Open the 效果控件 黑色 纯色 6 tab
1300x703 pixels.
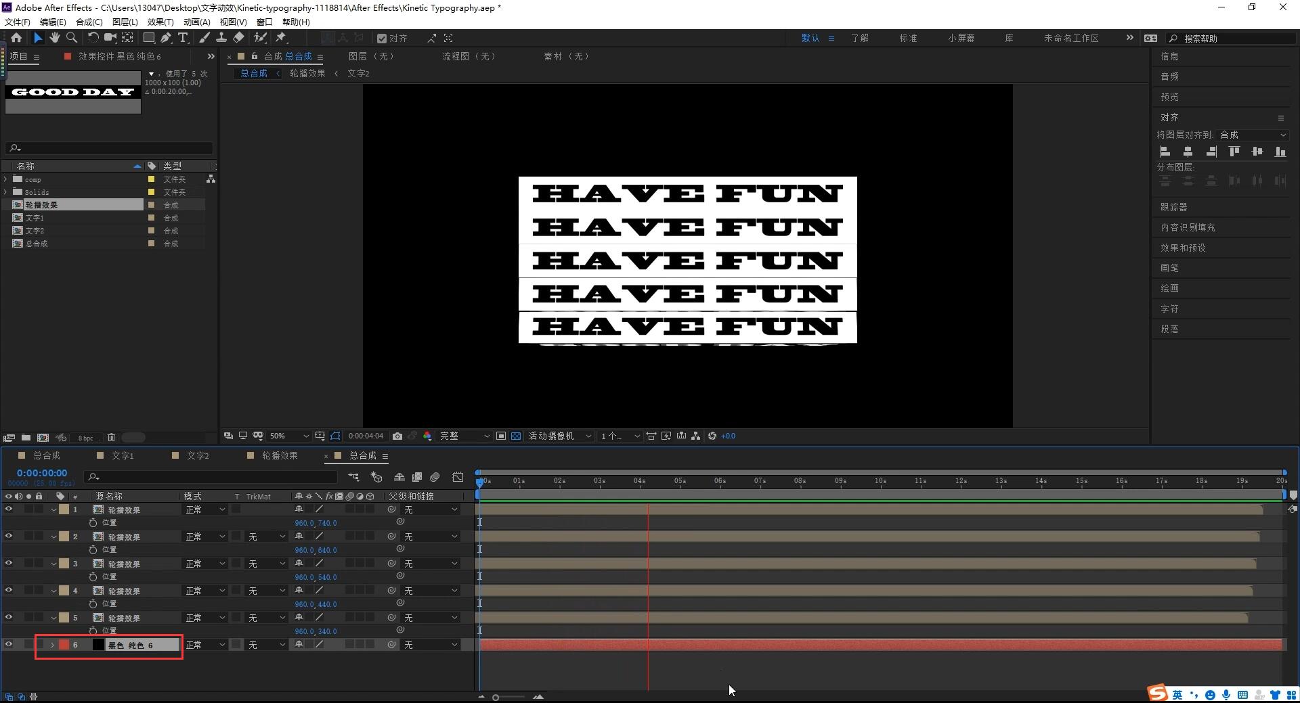[x=119, y=56]
